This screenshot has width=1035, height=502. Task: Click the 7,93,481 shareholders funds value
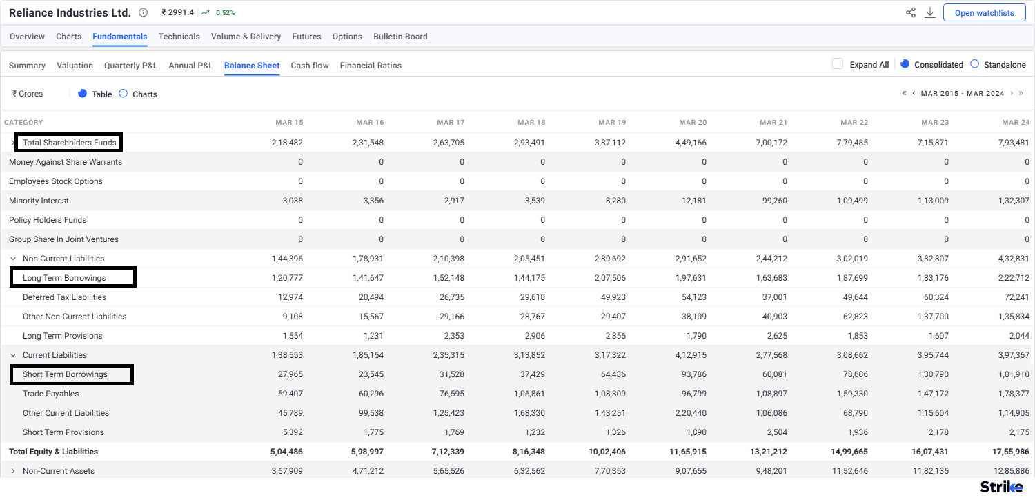pos(1013,143)
